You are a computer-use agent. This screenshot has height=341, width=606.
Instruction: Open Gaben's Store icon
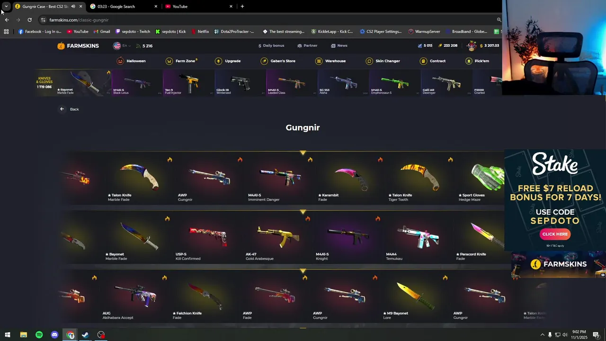[x=264, y=61]
